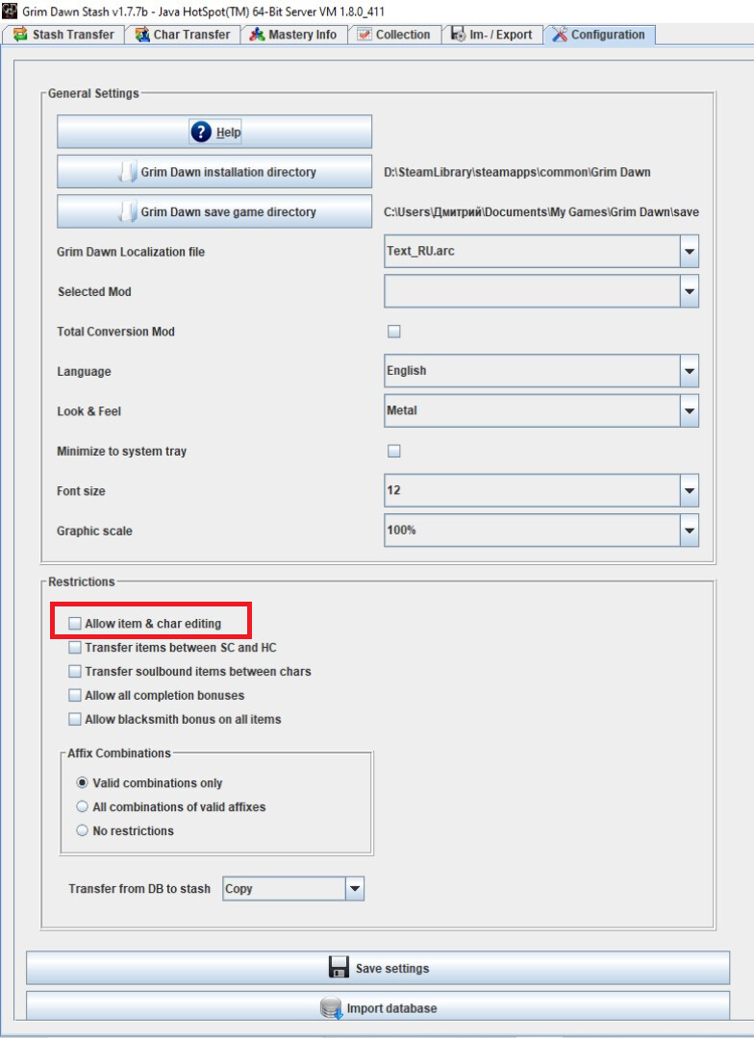Click the Save settings floppy disk icon
754x1038 pixels.
(339, 968)
